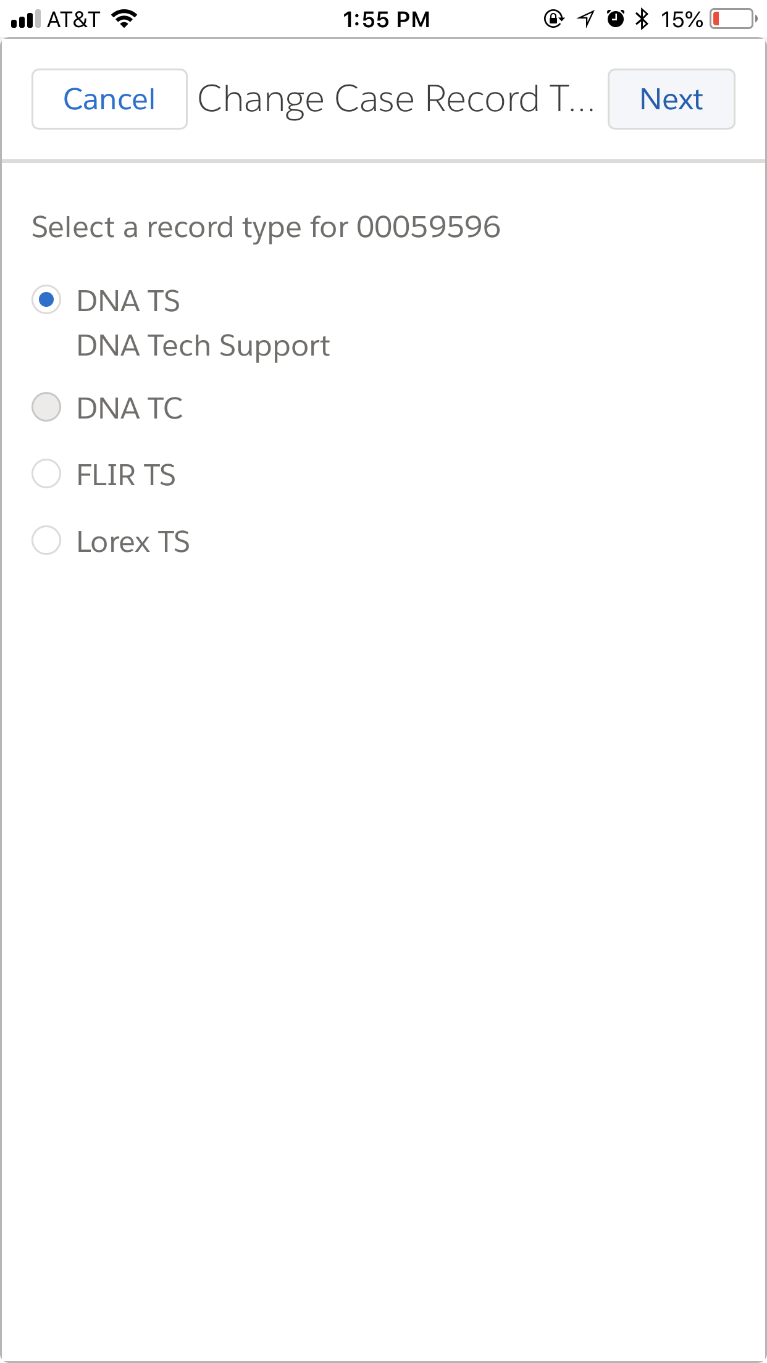Screen dimensions: 767x1363
Task: Tap the 1:55 PM clock
Action: click(387, 20)
